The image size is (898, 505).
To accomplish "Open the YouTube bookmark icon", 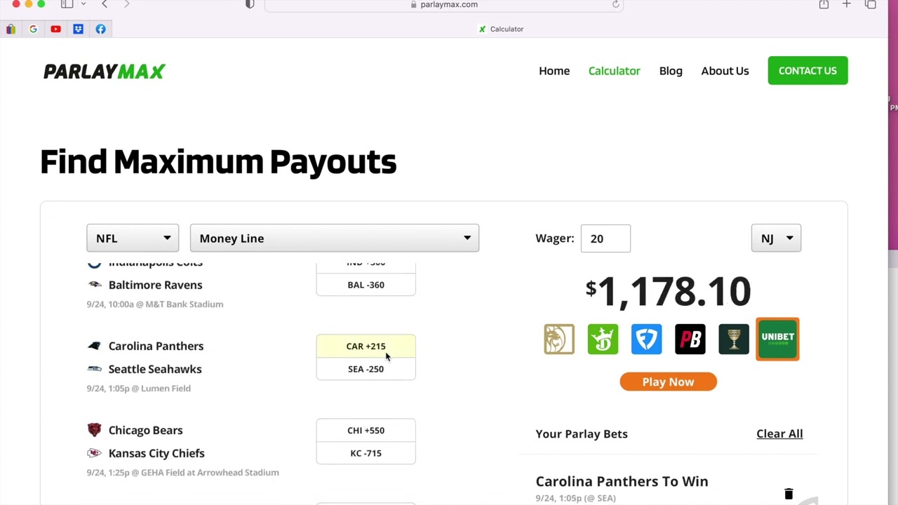I will click(55, 29).
